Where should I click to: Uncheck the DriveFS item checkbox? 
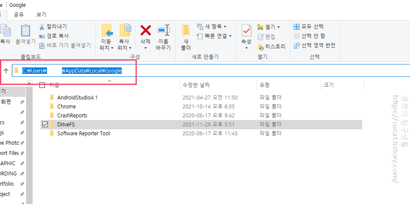pos(45,125)
